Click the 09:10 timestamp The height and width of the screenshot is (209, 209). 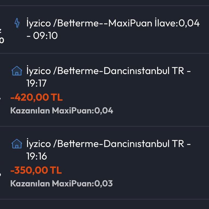pos(45,36)
